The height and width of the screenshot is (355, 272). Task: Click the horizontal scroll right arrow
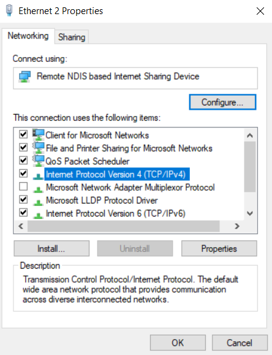236,226
